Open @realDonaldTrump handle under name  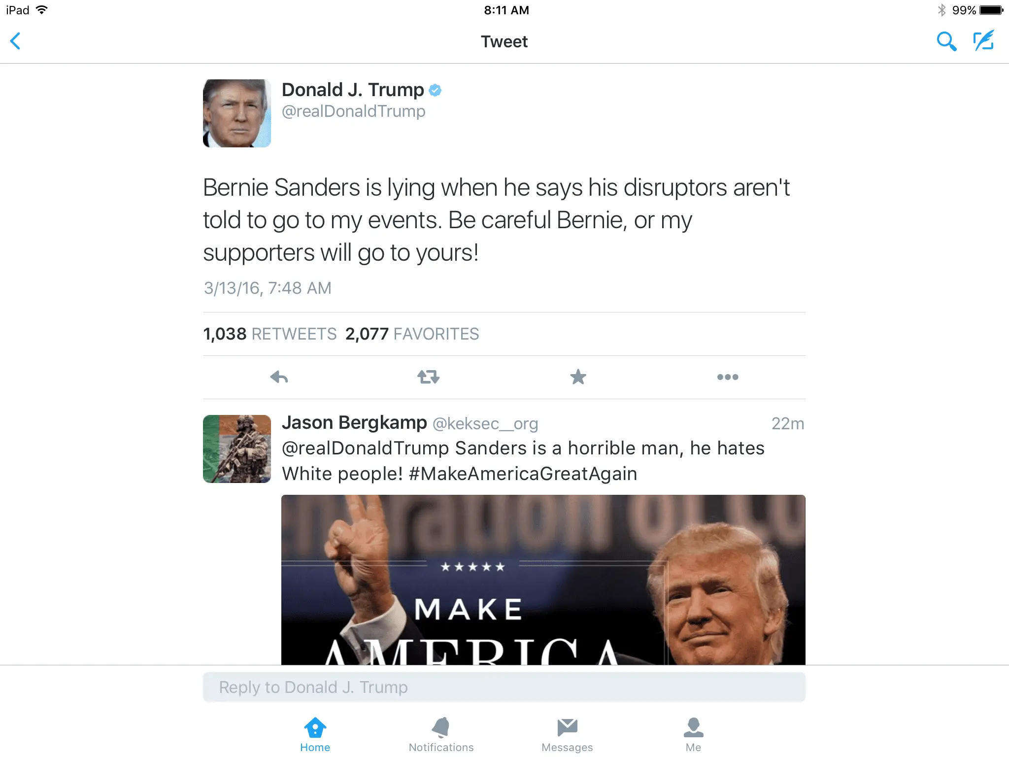click(353, 111)
